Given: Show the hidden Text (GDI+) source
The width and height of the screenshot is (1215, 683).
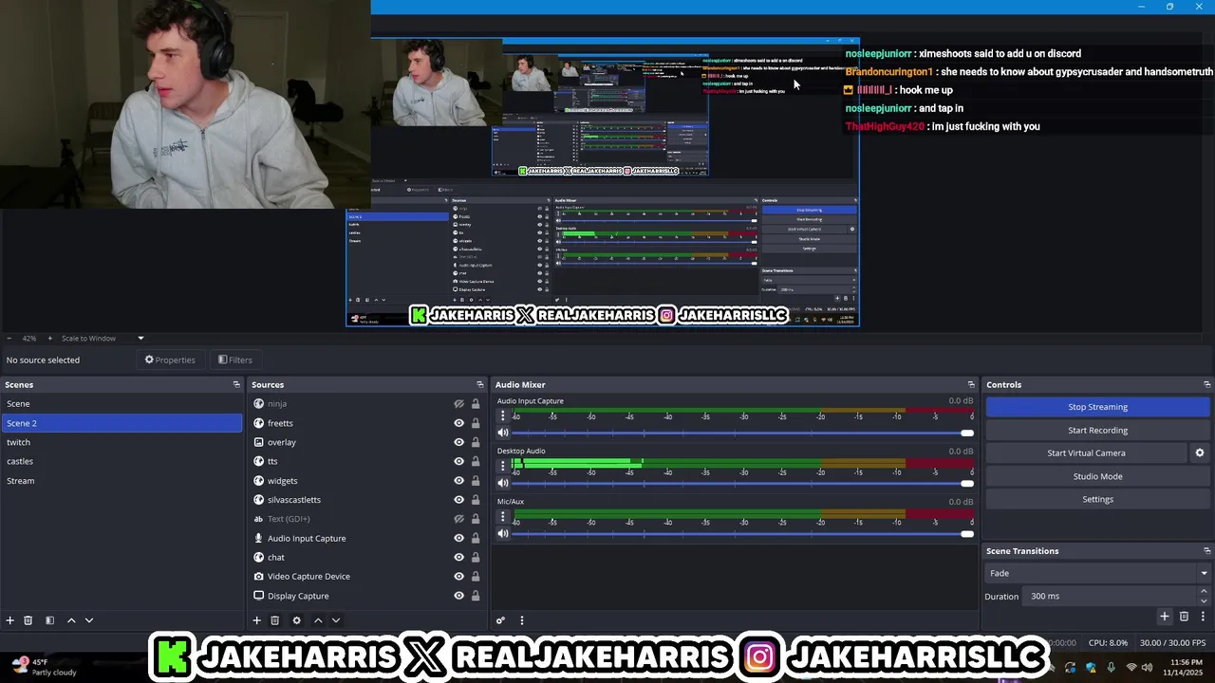Looking at the screenshot, I should 459,519.
